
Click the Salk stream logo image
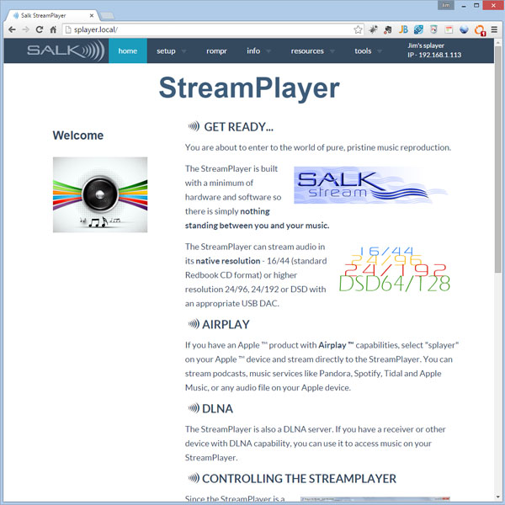pos(370,185)
